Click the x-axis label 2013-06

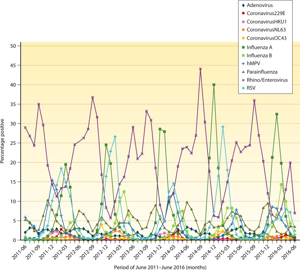coord(127,252)
